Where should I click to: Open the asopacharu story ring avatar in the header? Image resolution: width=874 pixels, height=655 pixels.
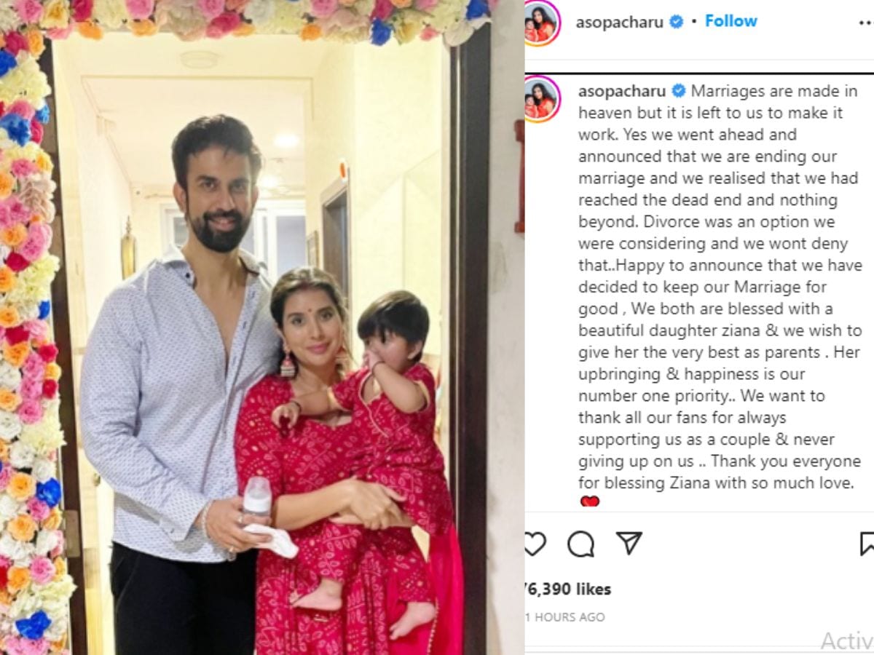click(541, 23)
